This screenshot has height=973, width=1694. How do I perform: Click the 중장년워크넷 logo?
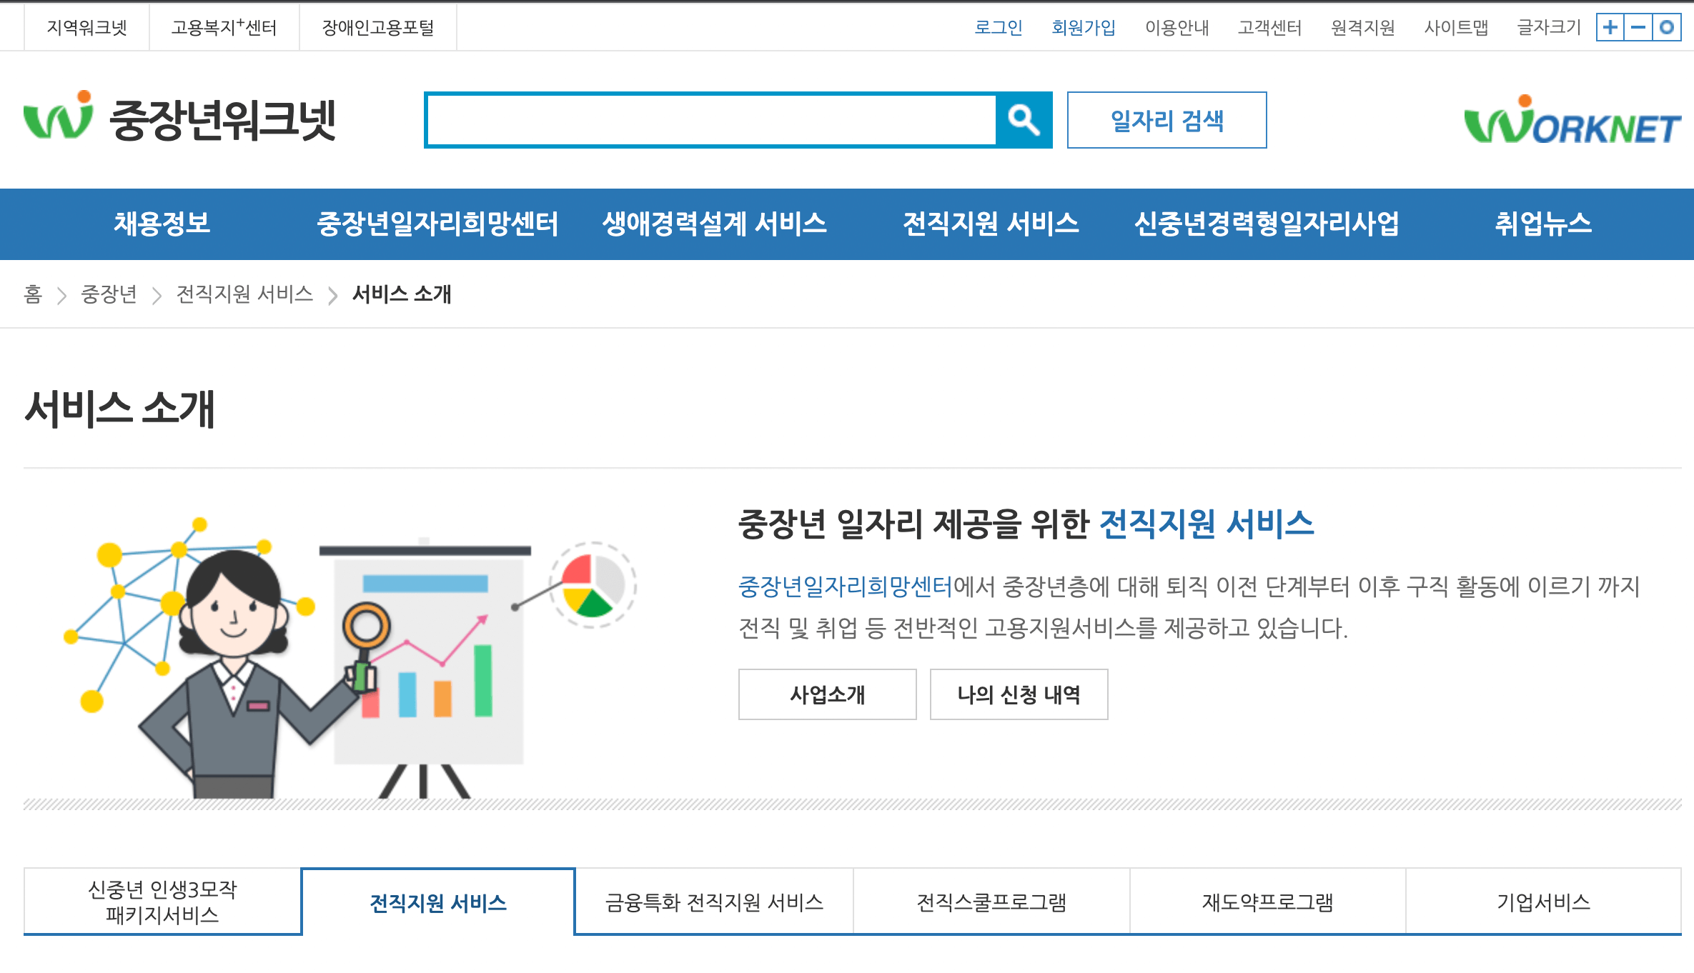click(x=180, y=119)
